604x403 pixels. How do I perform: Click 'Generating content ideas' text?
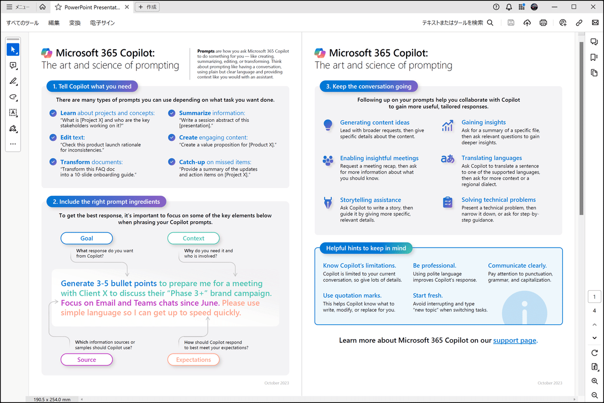click(x=375, y=122)
